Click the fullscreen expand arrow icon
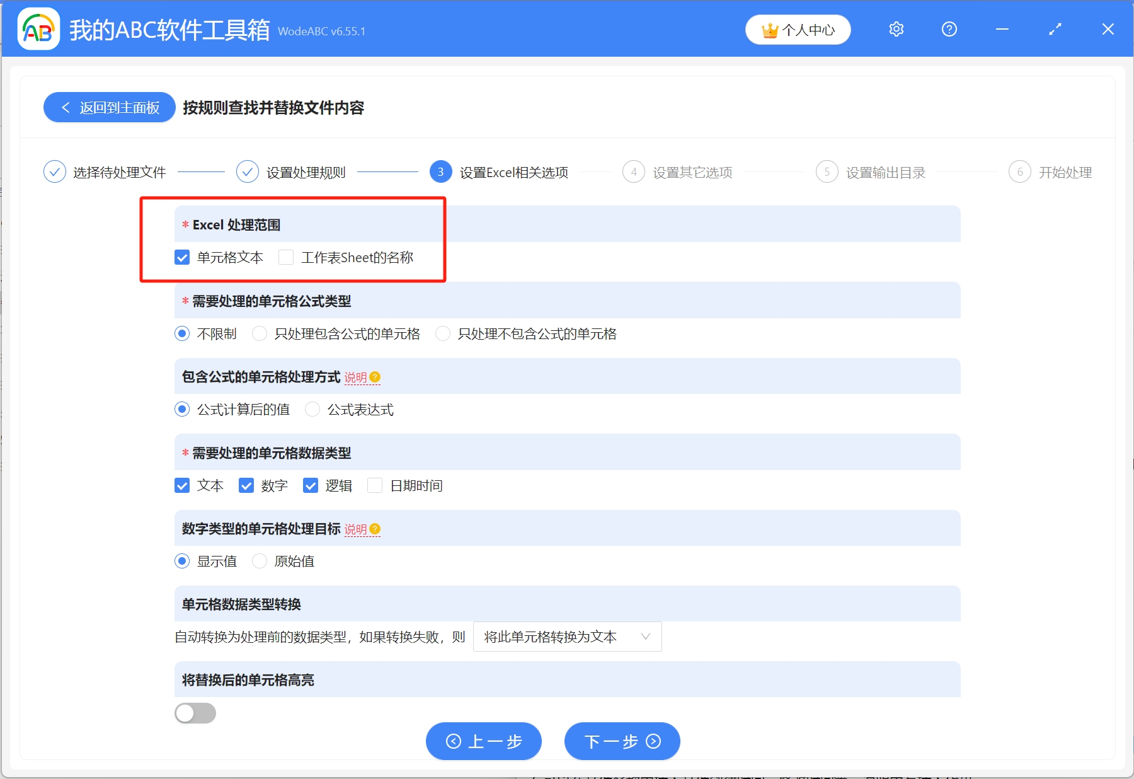The width and height of the screenshot is (1134, 779). tap(1055, 29)
